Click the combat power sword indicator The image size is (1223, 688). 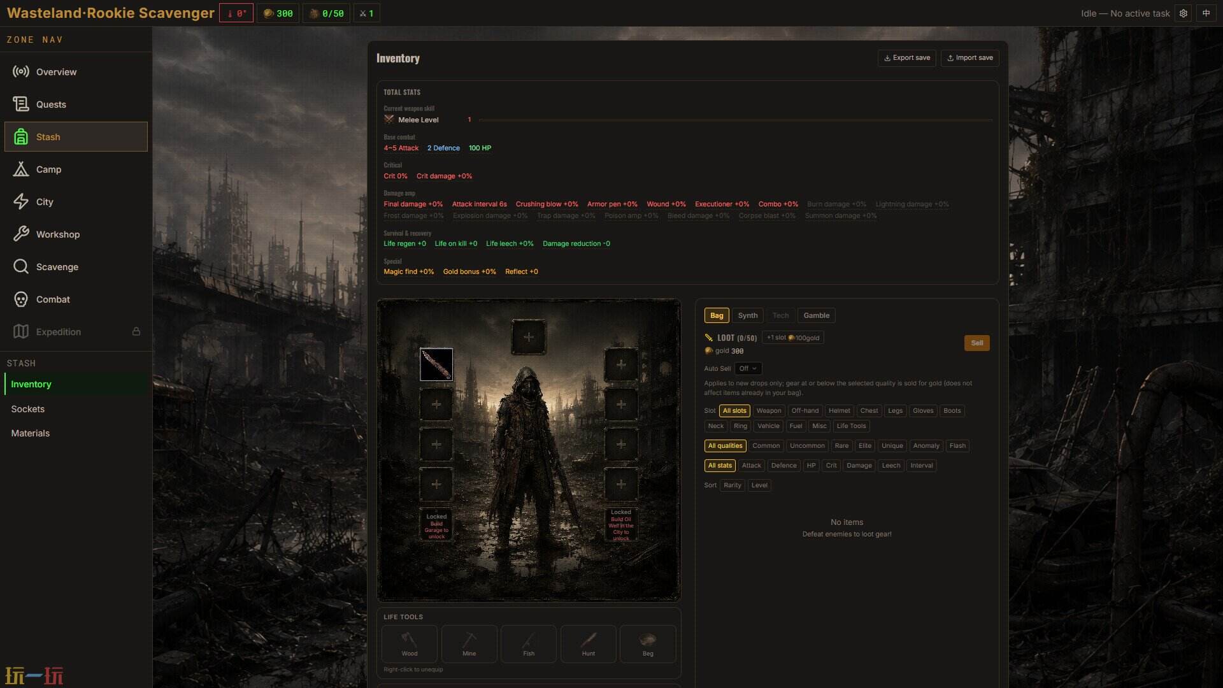click(366, 13)
